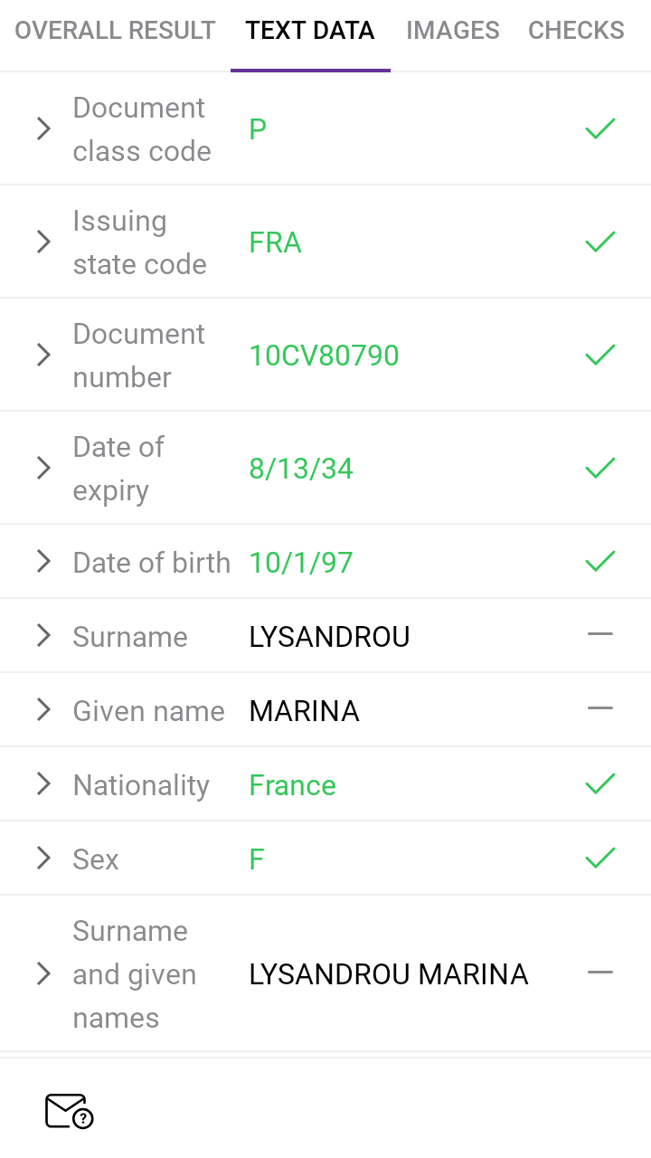Expand the Surname and given names row
Image resolution: width=651 pixels, height=1158 pixels.
coord(43,973)
